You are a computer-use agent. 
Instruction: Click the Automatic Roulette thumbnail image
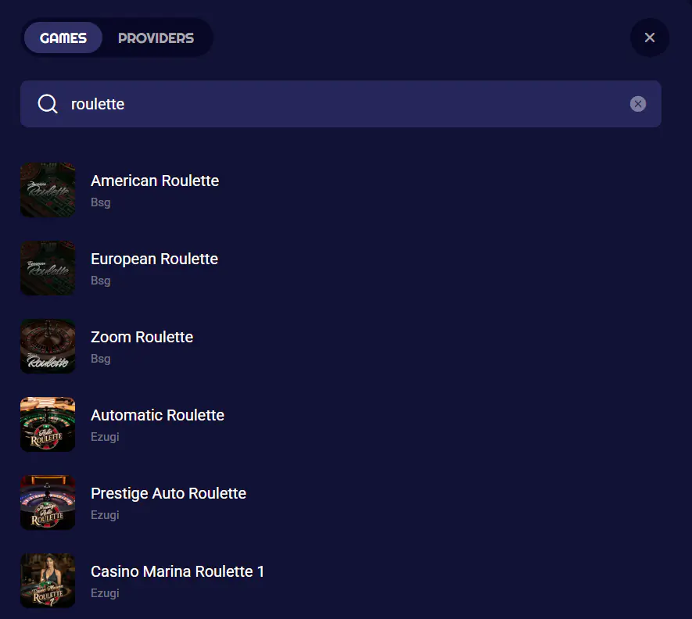click(48, 424)
